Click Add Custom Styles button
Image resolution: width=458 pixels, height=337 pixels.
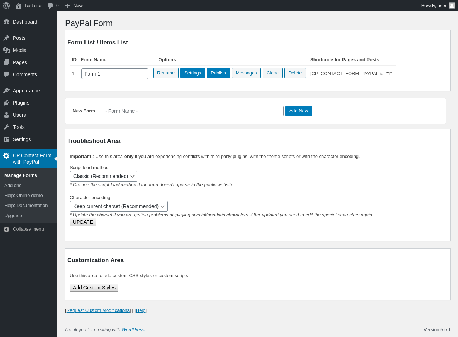pos(94,288)
